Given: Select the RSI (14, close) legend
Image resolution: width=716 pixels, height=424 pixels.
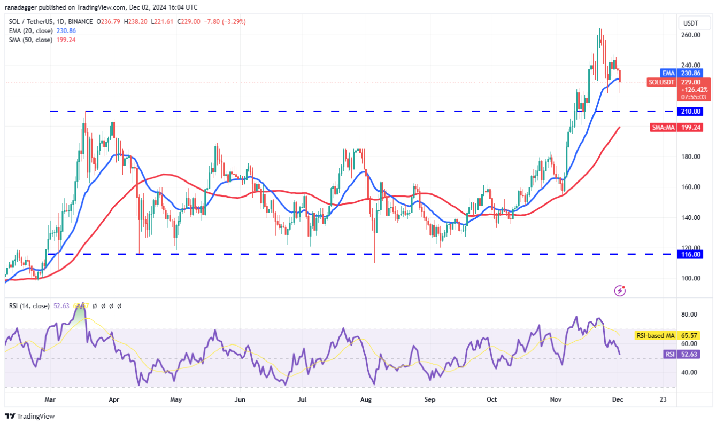Looking at the screenshot, I should 30,306.
